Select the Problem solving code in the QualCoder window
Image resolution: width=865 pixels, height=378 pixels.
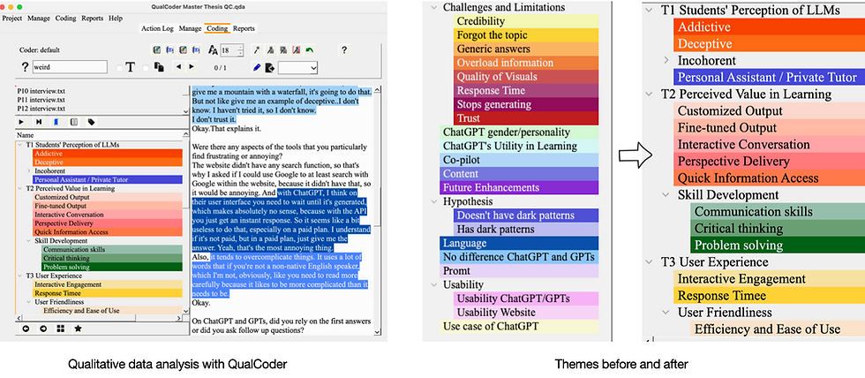click(111, 267)
